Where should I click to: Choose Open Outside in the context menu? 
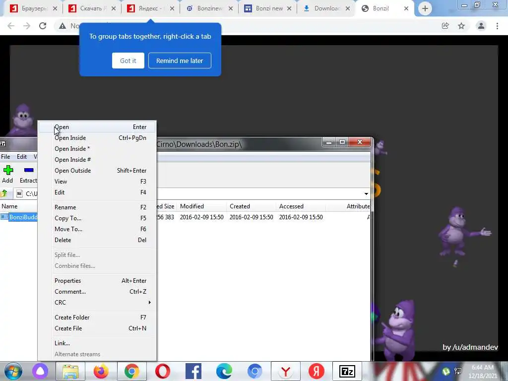click(97, 171)
